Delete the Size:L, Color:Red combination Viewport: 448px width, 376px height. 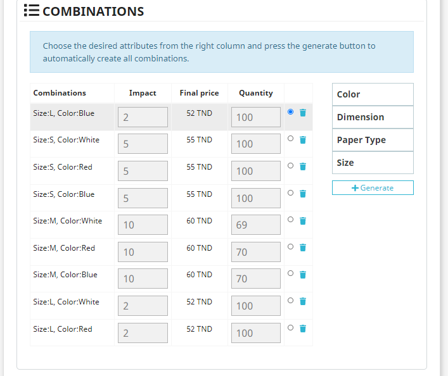point(303,329)
